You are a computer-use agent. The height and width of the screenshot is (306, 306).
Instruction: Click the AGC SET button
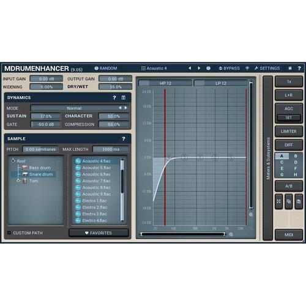pos(289,118)
